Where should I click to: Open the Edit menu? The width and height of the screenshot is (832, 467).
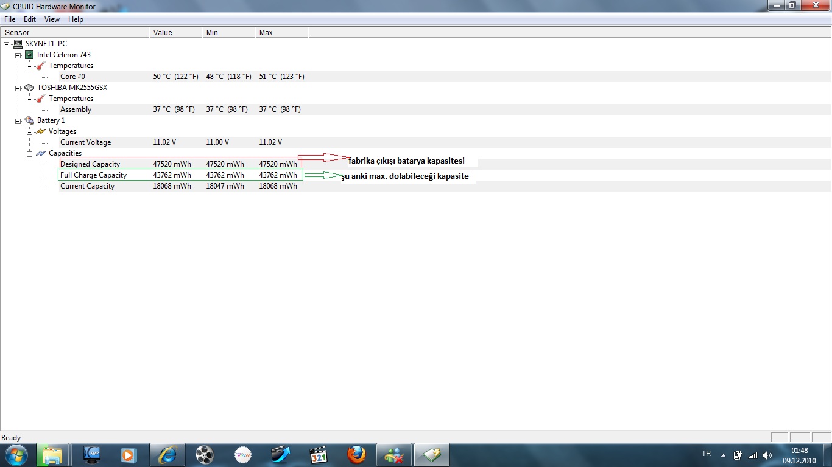(x=30, y=19)
